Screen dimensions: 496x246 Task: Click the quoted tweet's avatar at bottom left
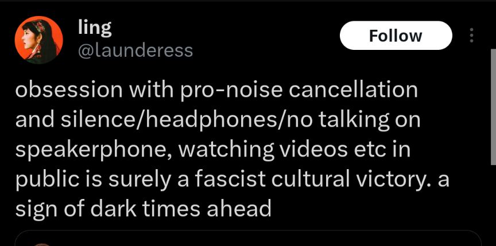41,244
